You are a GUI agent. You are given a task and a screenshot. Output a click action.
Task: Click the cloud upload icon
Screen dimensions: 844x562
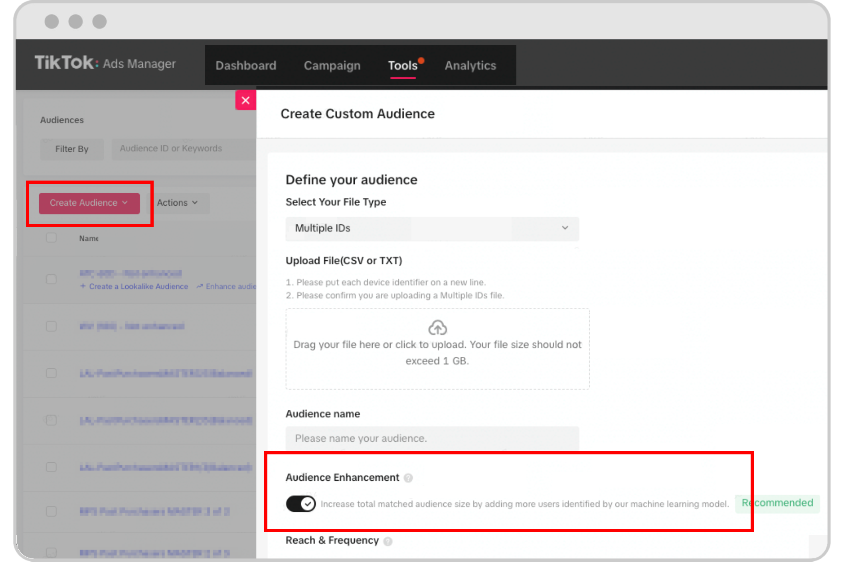[437, 328]
